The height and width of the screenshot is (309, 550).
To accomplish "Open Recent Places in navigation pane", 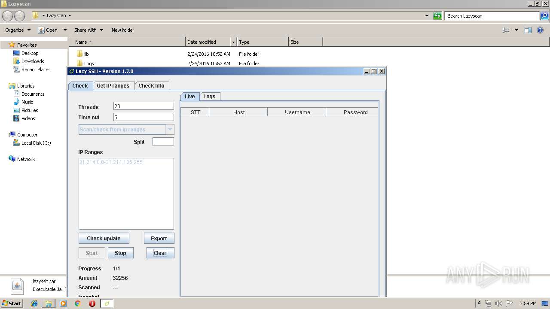I will [x=36, y=70].
